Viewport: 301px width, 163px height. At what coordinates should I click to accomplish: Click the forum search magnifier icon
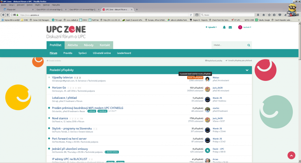[x=249, y=45]
